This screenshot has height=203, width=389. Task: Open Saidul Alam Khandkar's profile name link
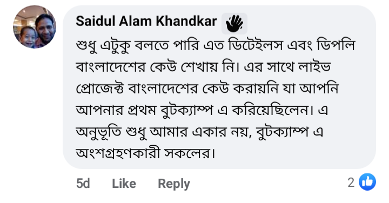(146, 21)
